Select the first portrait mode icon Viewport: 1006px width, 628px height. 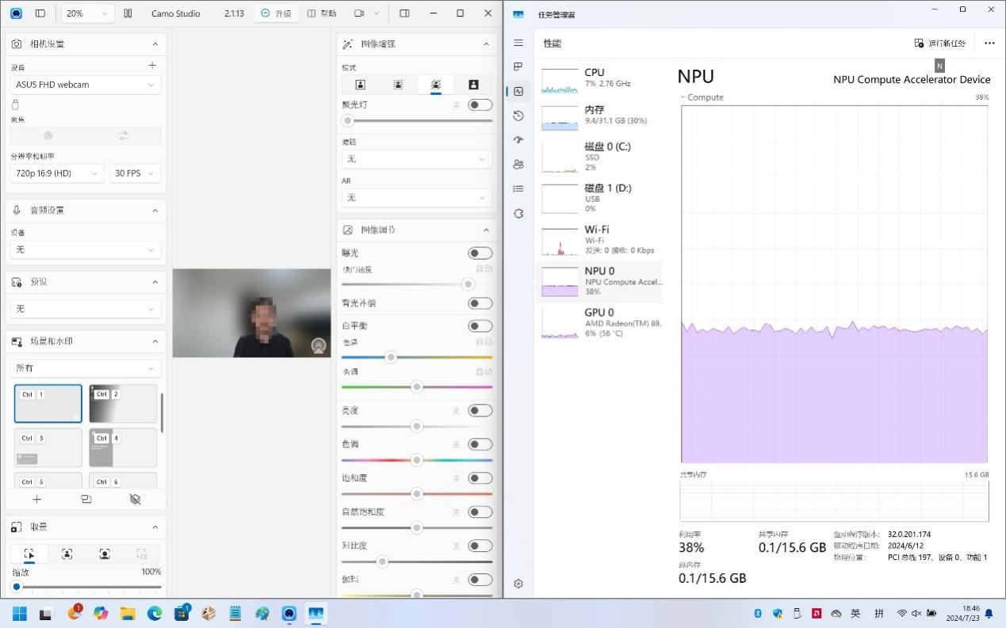pyautogui.click(x=360, y=85)
